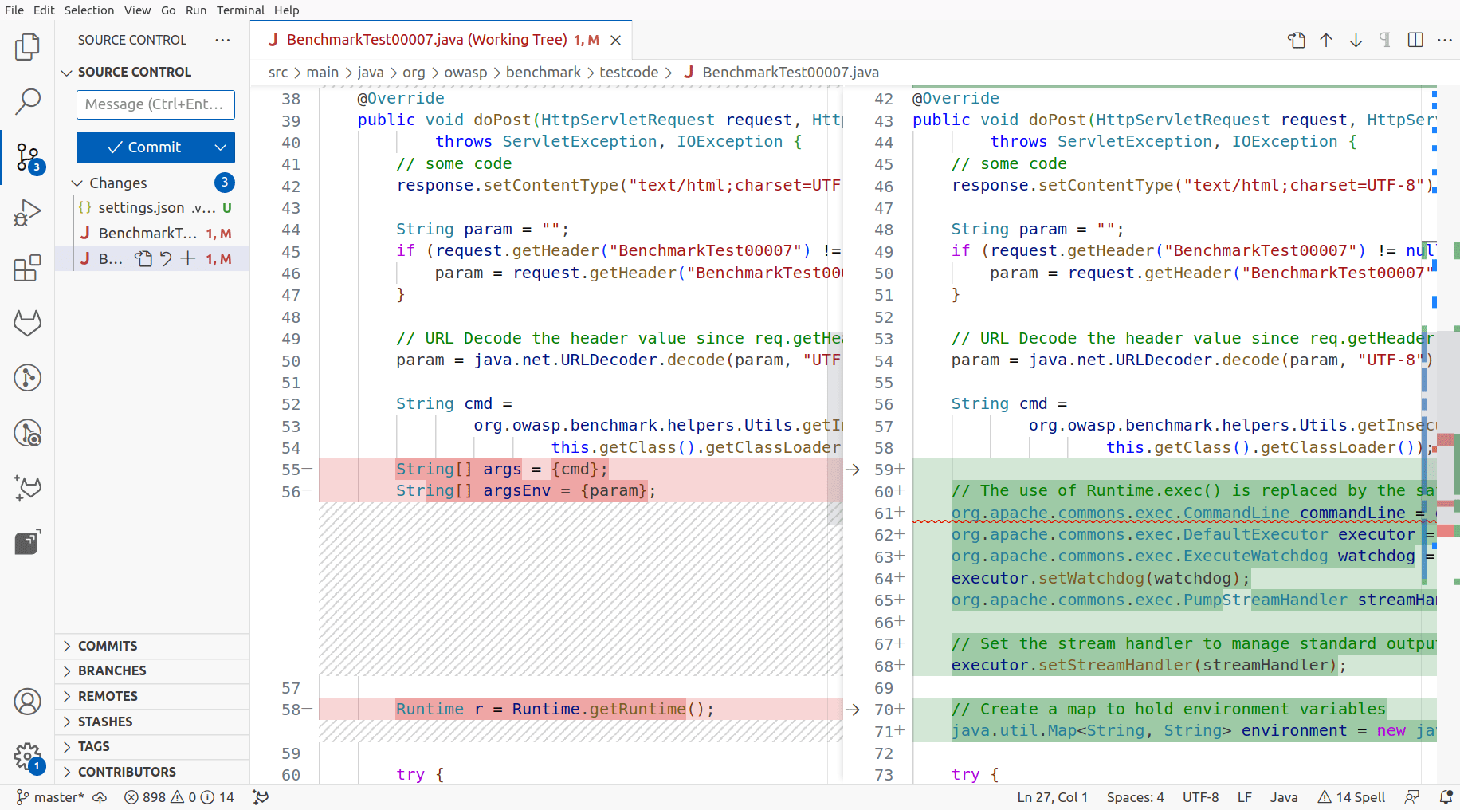Image resolution: width=1460 pixels, height=810 pixels.
Task: Open the Commit dropdown arrow
Action: tap(221, 147)
